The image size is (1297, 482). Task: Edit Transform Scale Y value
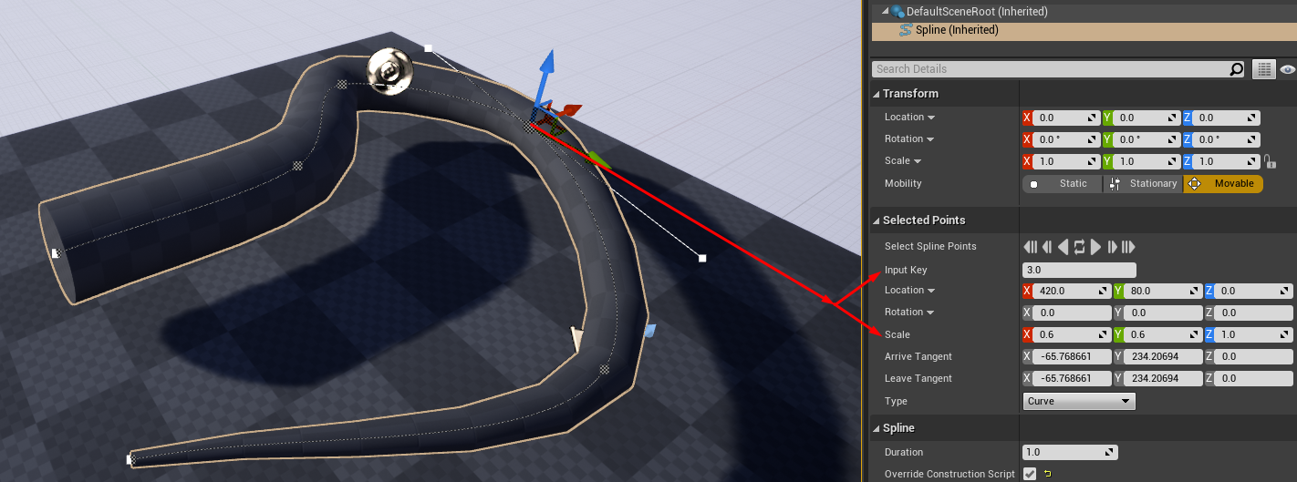coord(1147,161)
